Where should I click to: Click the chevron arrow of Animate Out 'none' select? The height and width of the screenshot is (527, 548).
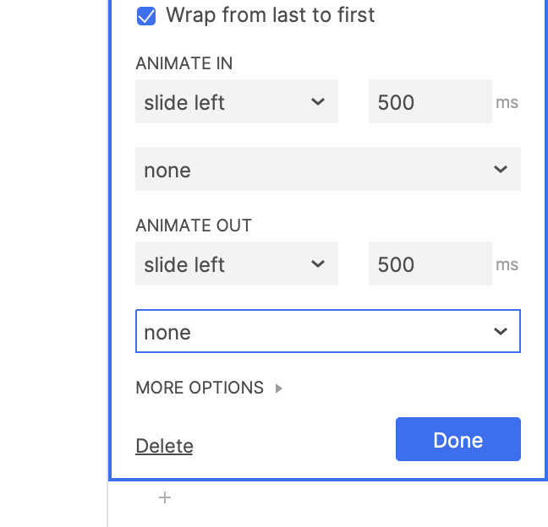pos(501,332)
